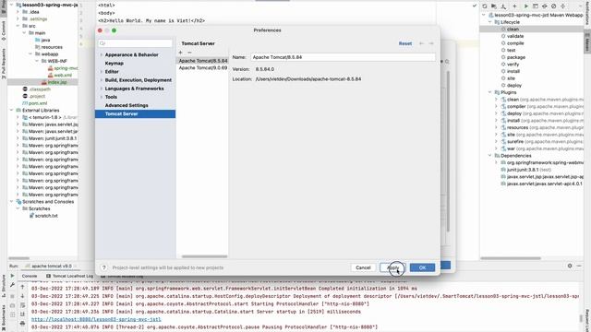This screenshot has height=332, width=591.
Task: Open the localhost:8080 link in console
Action: click(x=96, y=319)
